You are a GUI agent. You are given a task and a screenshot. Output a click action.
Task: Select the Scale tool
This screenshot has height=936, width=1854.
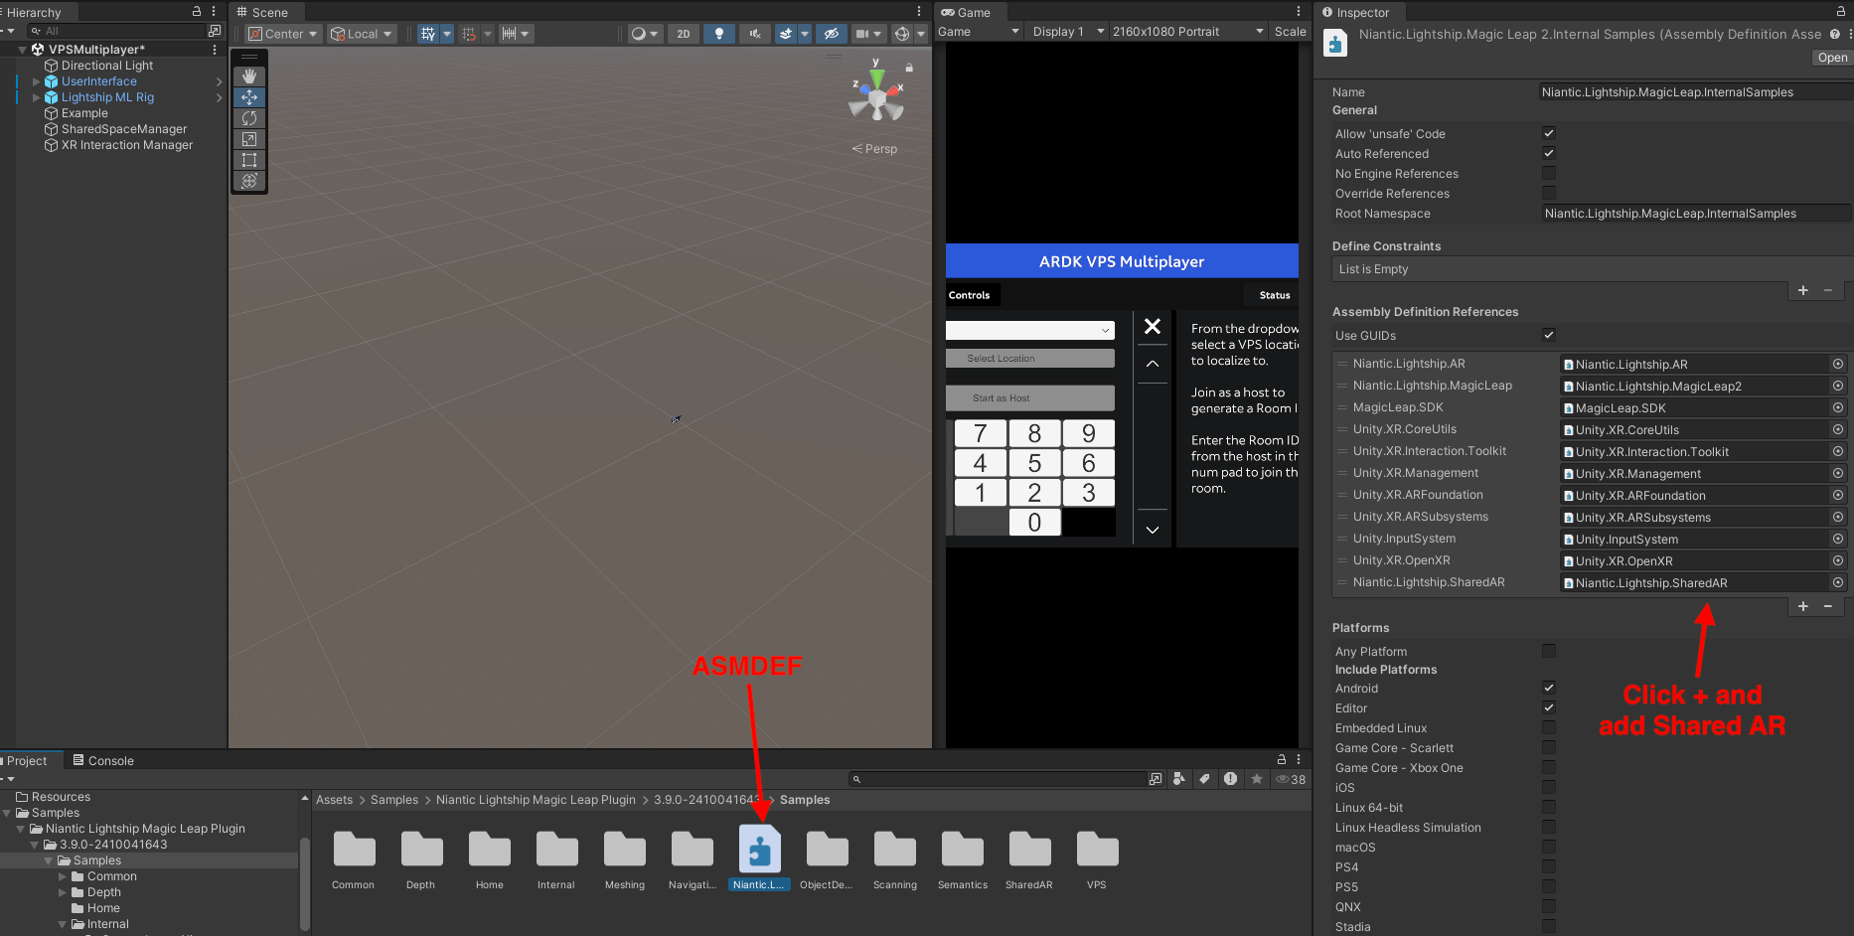pos(249,139)
